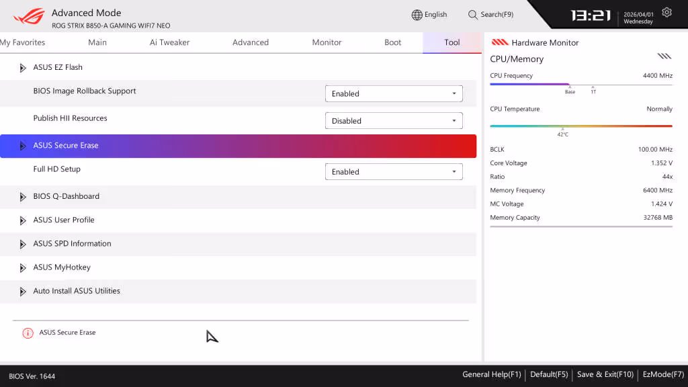
Task: Click Ratio 44x value
Action: [x=667, y=177]
